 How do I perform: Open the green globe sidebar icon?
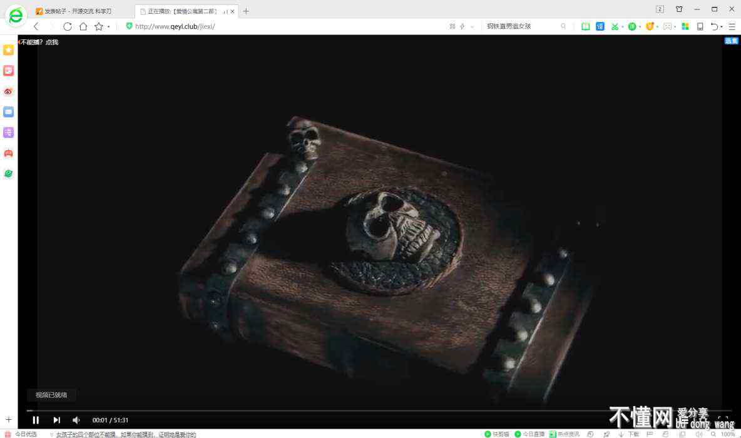pos(9,174)
